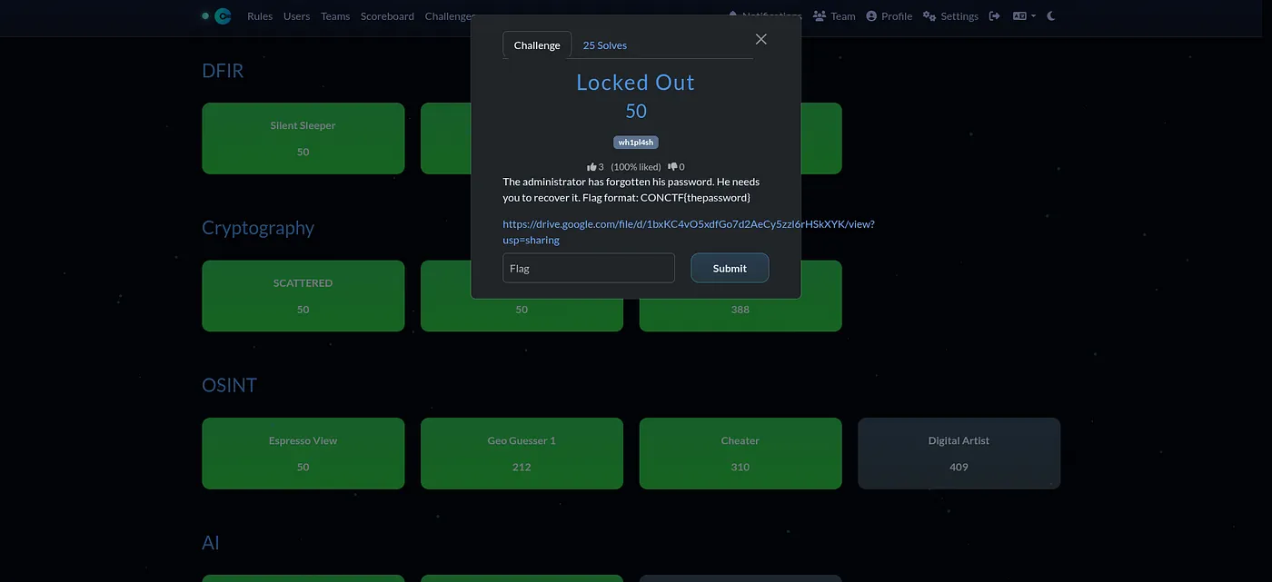Open the SCATTERED challenge card
This screenshot has width=1272, height=582.
[x=303, y=296]
